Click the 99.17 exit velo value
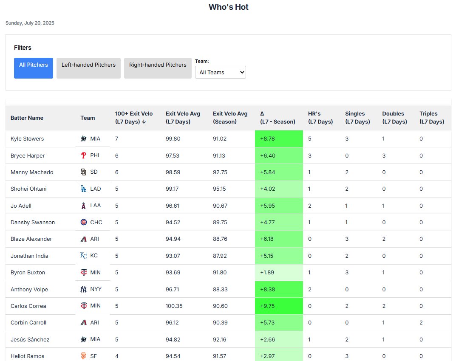Image resolution: width=453 pixels, height=361 pixels. tap(172, 189)
